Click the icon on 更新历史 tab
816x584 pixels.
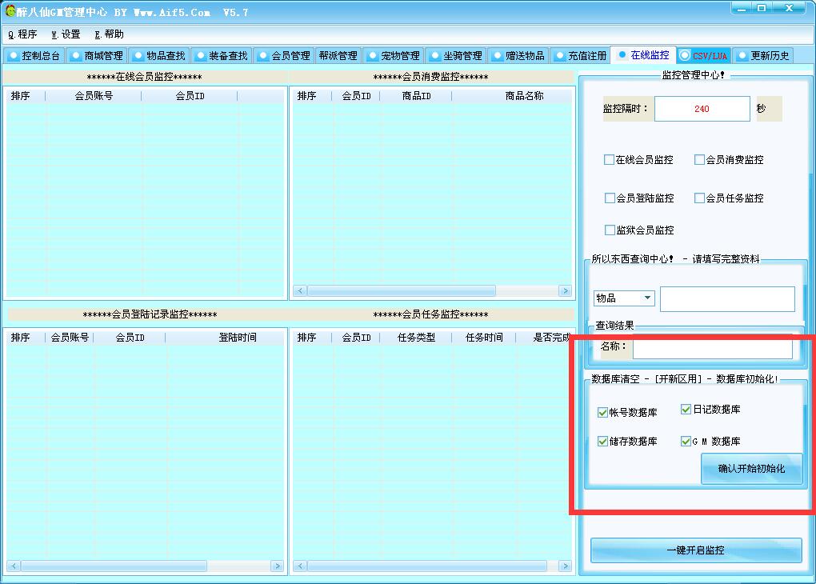742,56
